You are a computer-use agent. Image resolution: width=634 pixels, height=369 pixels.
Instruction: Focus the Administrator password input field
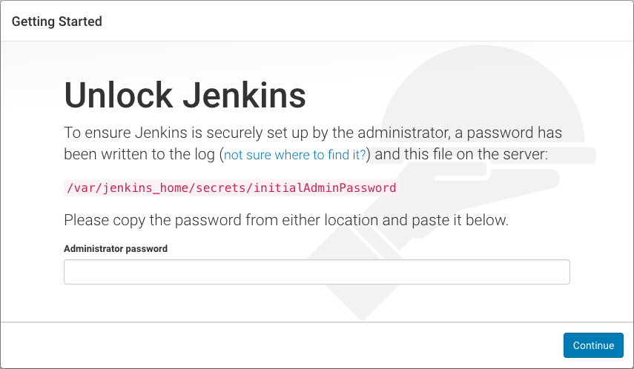tap(317, 272)
